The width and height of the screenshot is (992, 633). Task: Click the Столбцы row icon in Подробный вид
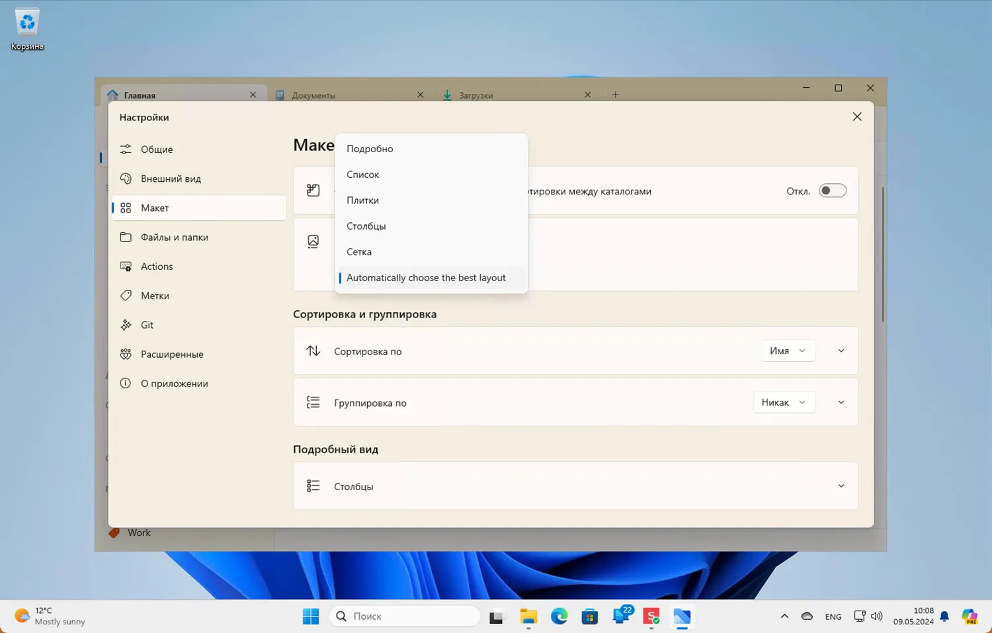point(313,485)
